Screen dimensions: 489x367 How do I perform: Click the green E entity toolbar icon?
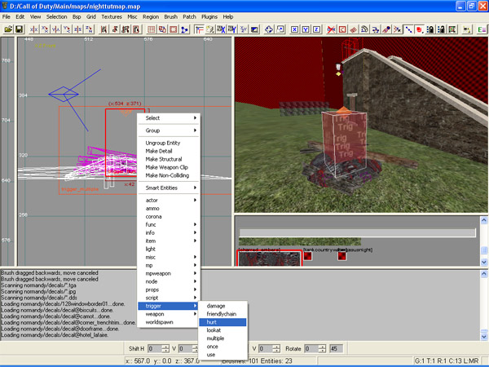482,29
